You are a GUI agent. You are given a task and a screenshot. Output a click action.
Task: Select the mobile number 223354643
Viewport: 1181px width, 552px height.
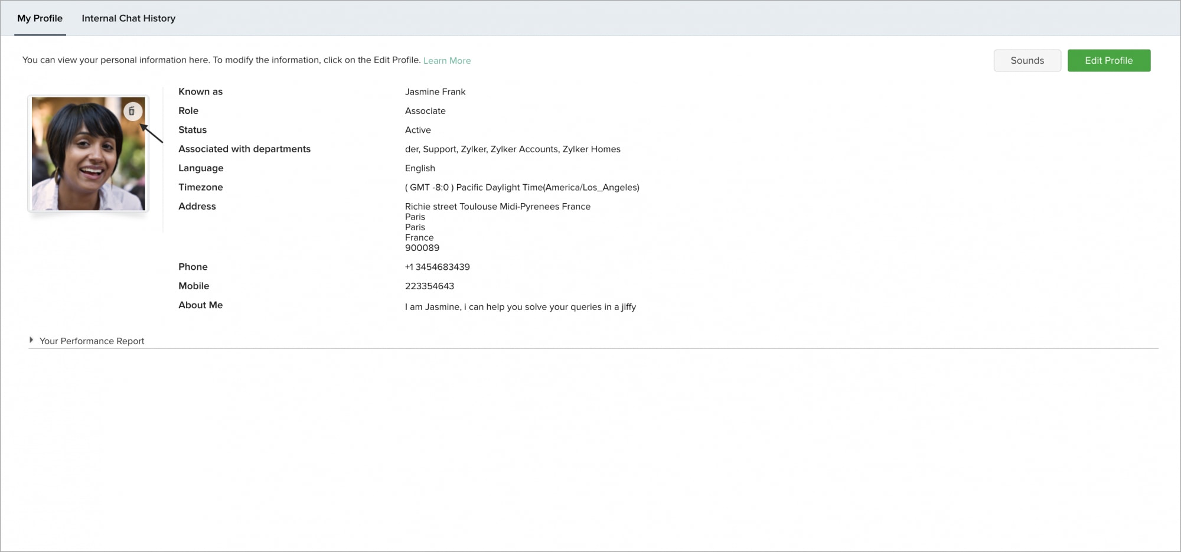429,286
